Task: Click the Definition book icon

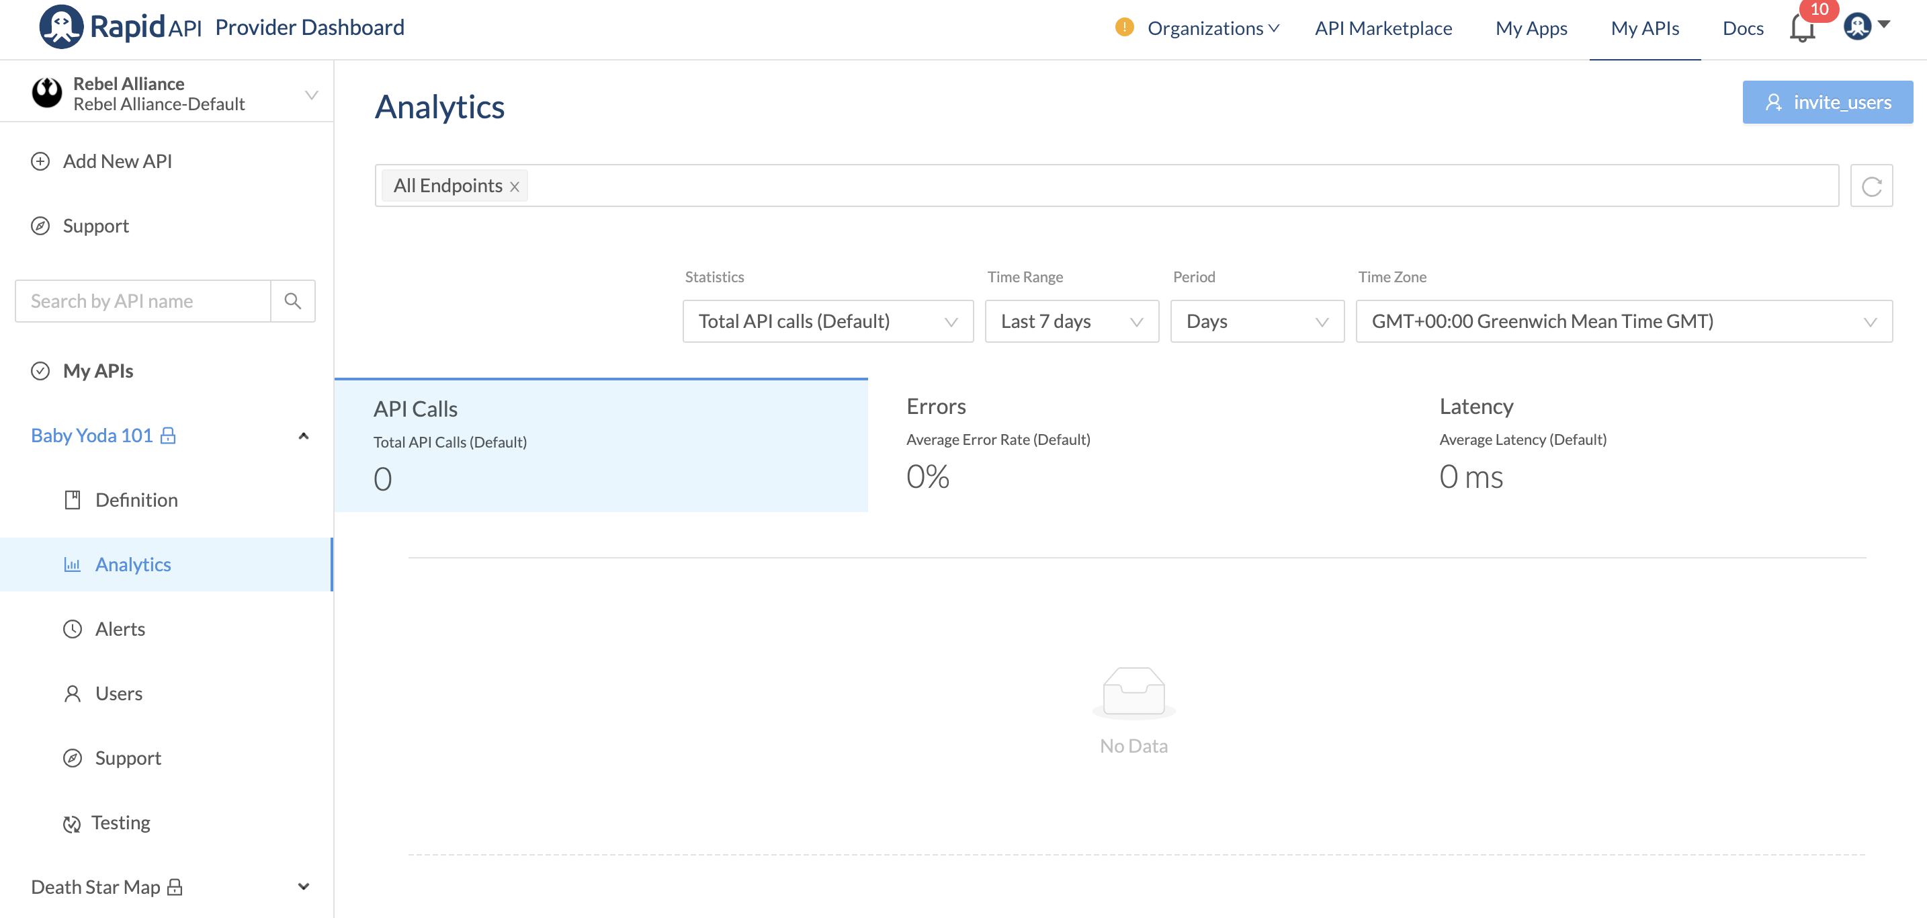Action: [x=73, y=500]
